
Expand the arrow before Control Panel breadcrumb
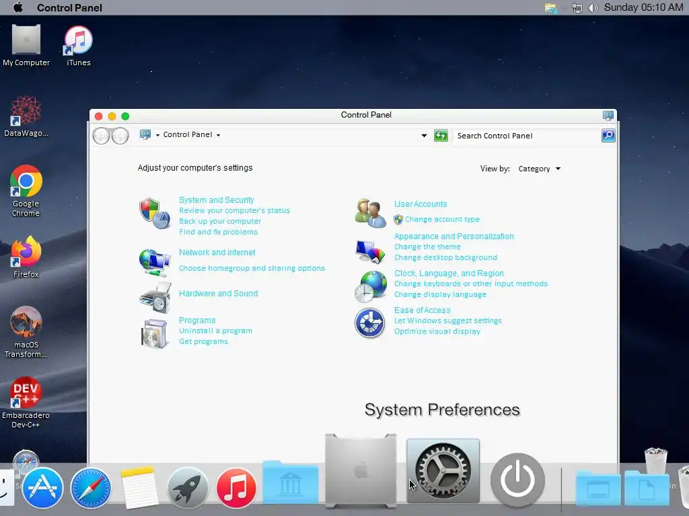pyautogui.click(x=157, y=135)
